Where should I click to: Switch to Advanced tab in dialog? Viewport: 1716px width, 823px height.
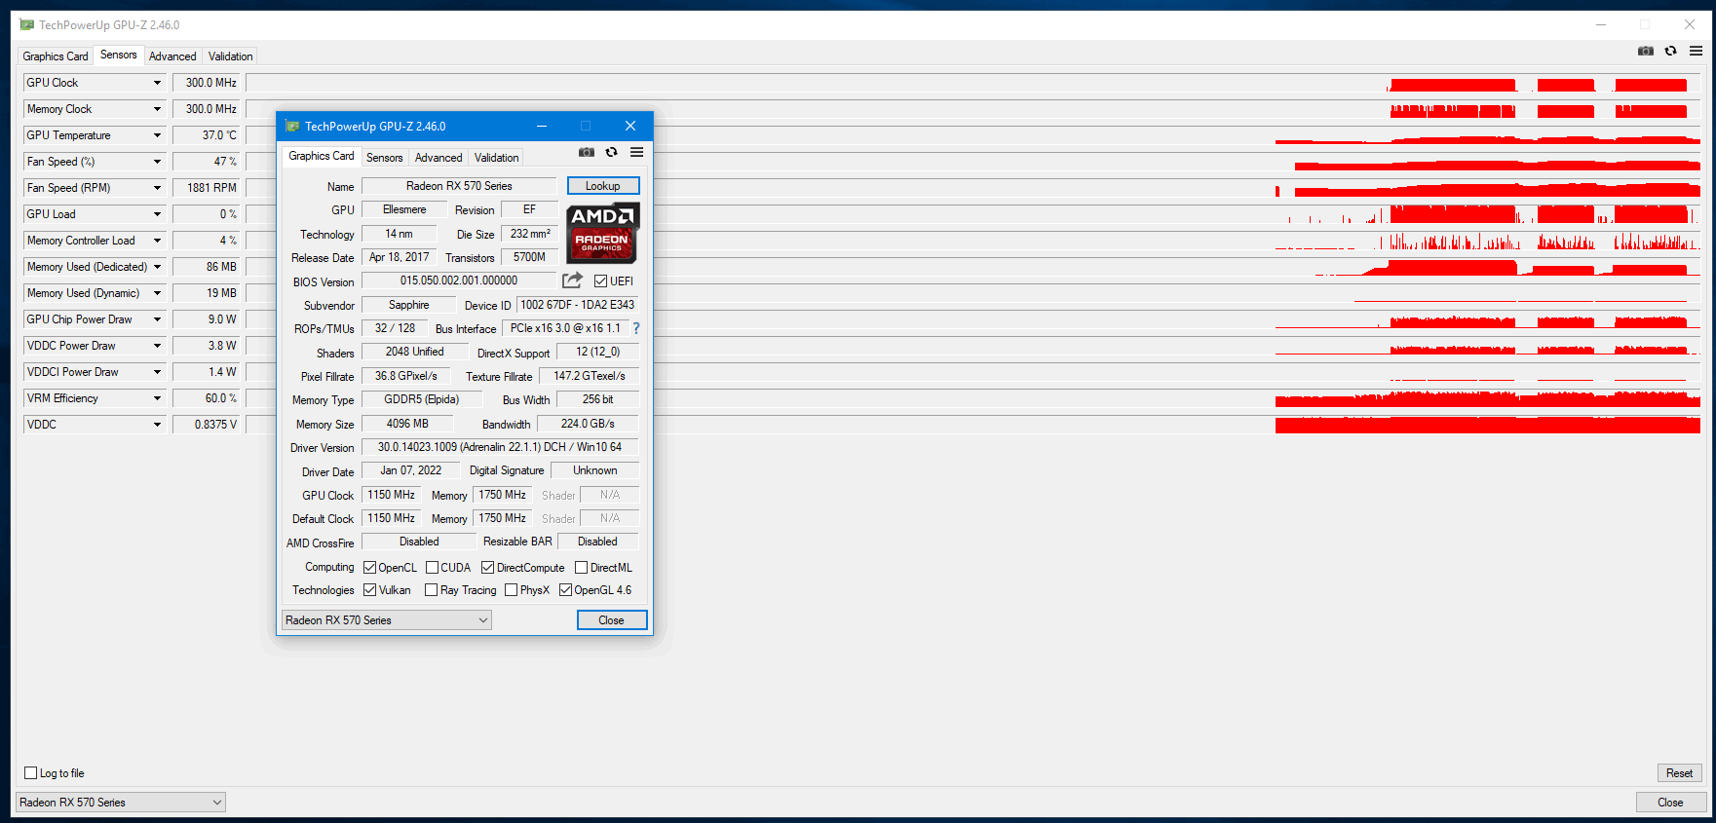[439, 158]
